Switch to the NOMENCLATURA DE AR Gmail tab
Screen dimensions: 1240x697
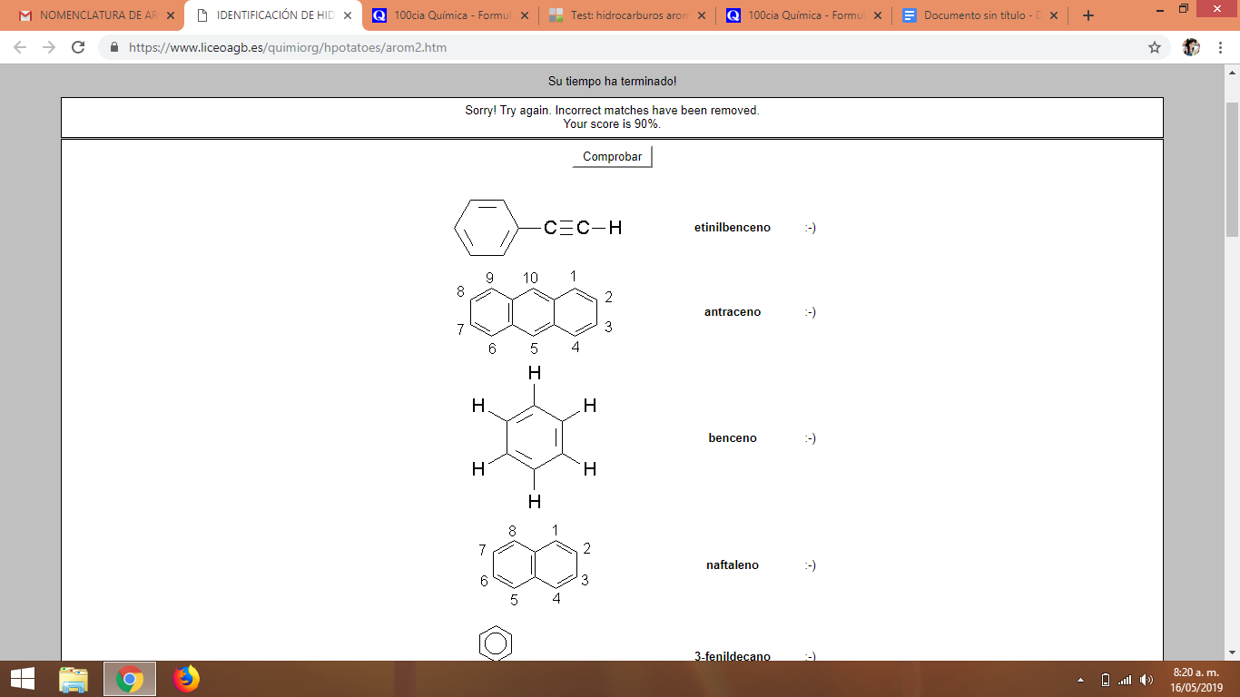[x=96, y=15]
